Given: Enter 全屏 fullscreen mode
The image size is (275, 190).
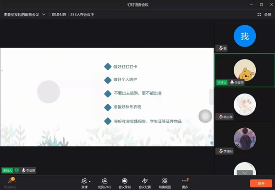Looking at the screenshot, I should click(265, 14).
